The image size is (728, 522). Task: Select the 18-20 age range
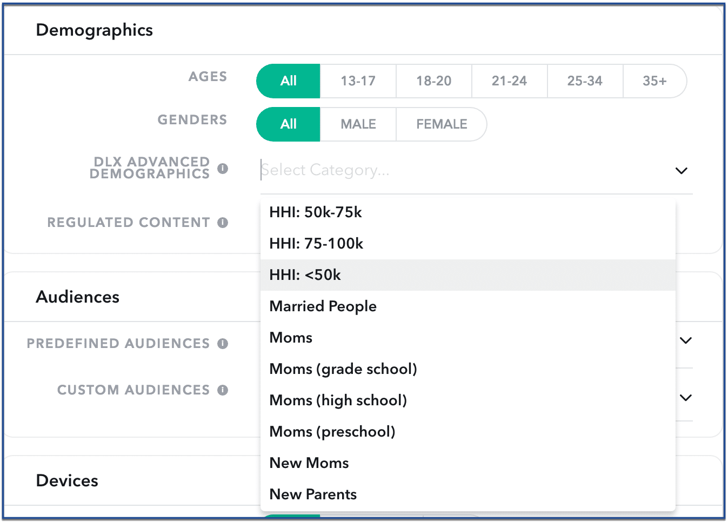point(434,81)
